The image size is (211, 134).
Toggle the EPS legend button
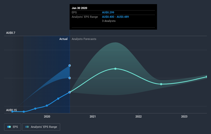[13, 127]
